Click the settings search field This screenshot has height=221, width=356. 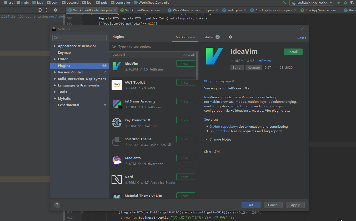(x=79, y=38)
